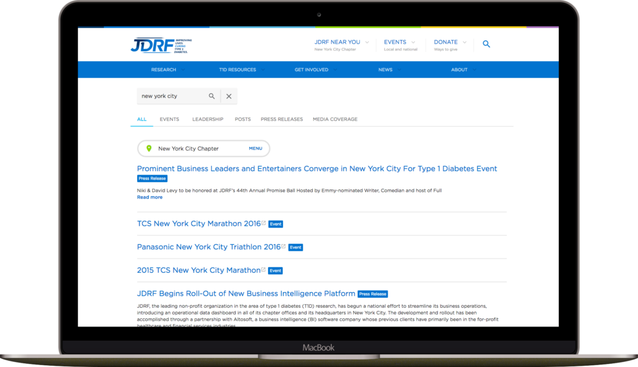The height and width of the screenshot is (367, 638).
Task: Click Read more link
Action: click(x=150, y=198)
